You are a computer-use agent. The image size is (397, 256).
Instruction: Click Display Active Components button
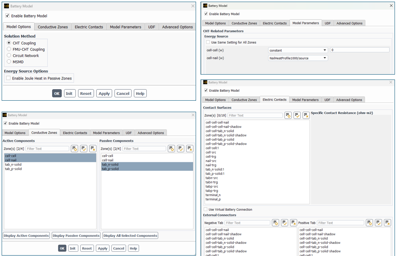pos(26,236)
